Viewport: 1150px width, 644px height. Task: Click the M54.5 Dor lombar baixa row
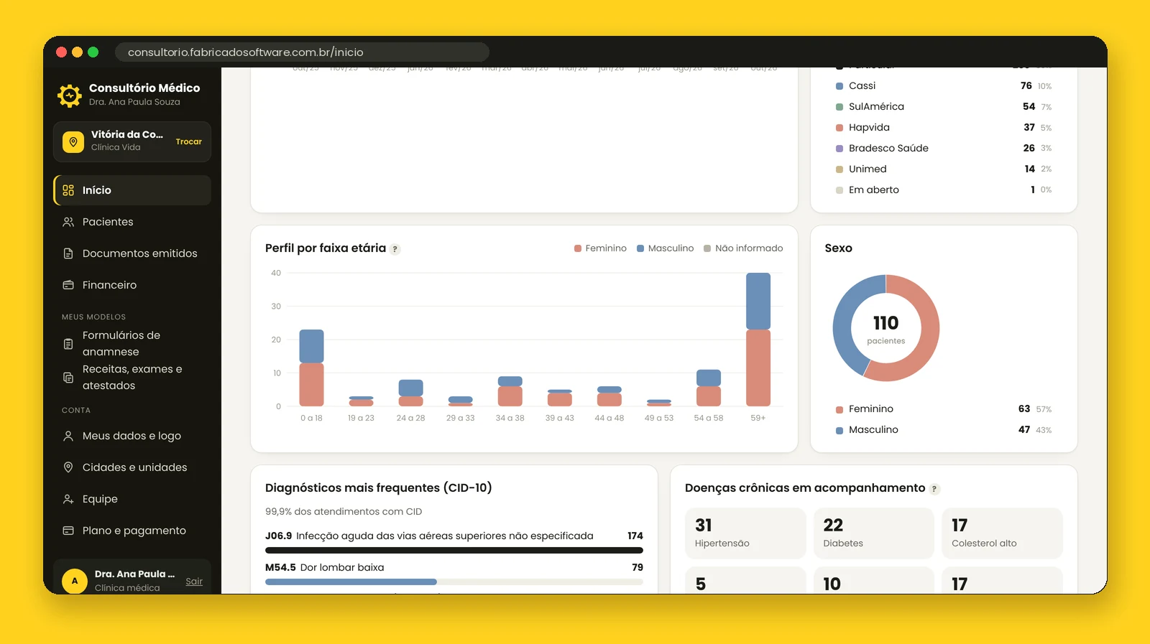[x=454, y=575]
